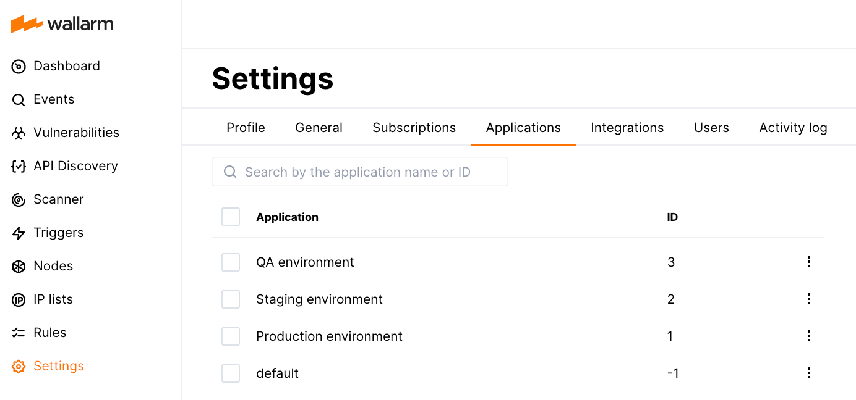Image resolution: width=856 pixels, height=400 pixels.
Task: Click the IP lists icon
Action: (19, 300)
